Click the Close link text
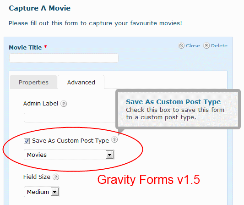This screenshot has width=244, height=205. pyautogui.click(x=193, y=46)
